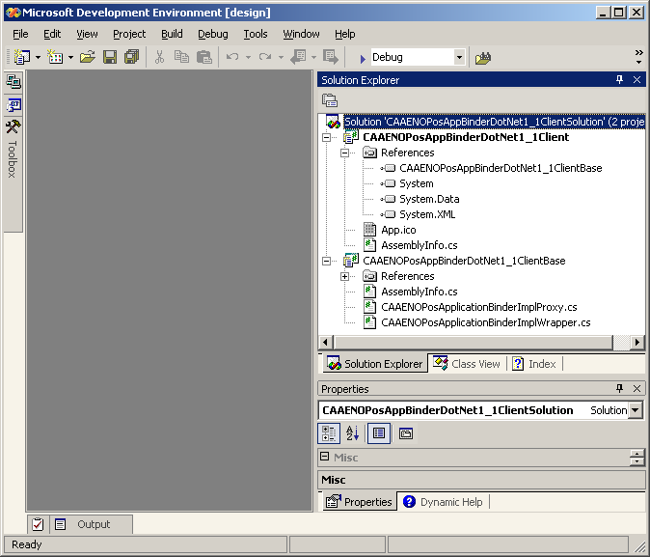
Task: Collapse the first project's References folder
Action: pos(344,153)
